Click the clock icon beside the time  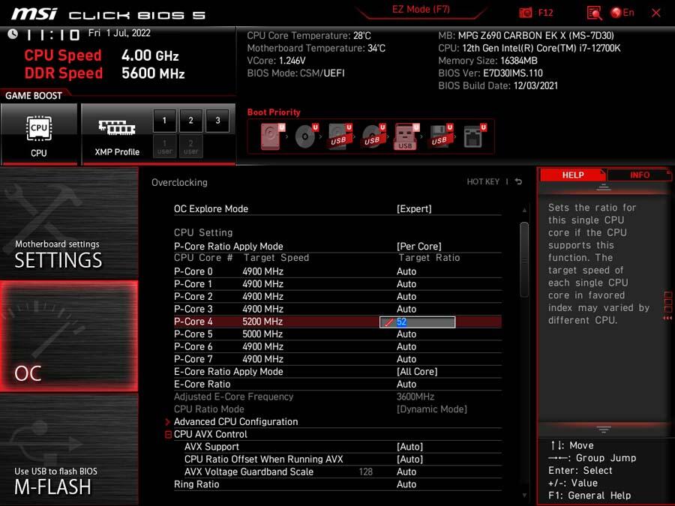[13, 34]
